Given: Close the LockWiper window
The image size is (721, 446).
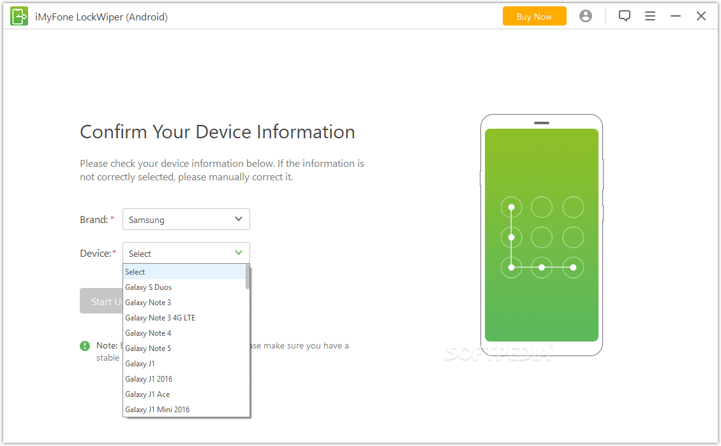Looking at the screenshot, I should point(701,17).
